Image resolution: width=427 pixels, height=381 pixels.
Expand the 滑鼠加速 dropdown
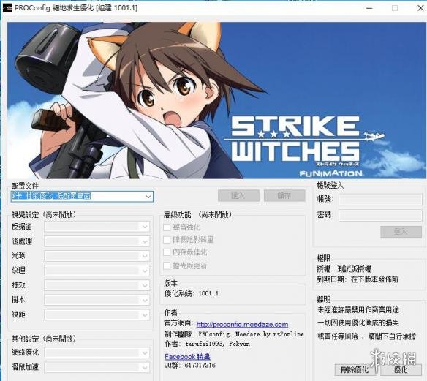pyautogui.click(x=97, y=368)
